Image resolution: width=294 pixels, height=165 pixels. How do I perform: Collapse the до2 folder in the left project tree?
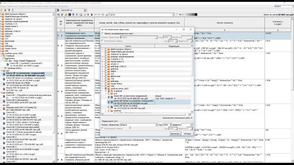point(2,71)
